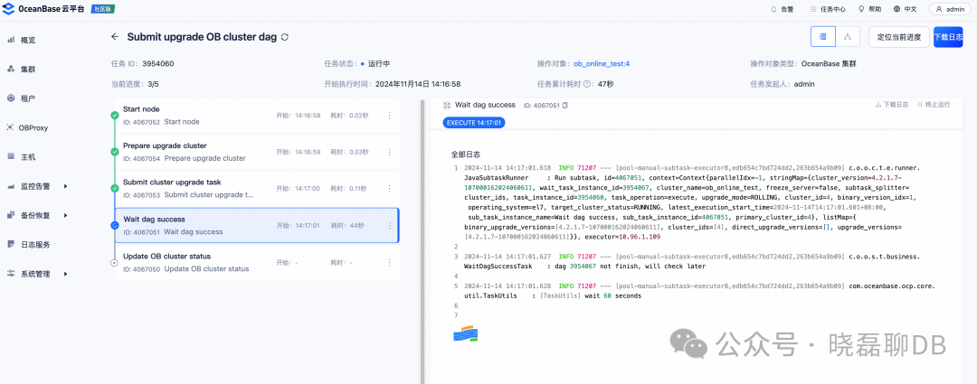Expand 备份恢复 submenu arrow
This screenshot has width=977, height=384.
65,215
